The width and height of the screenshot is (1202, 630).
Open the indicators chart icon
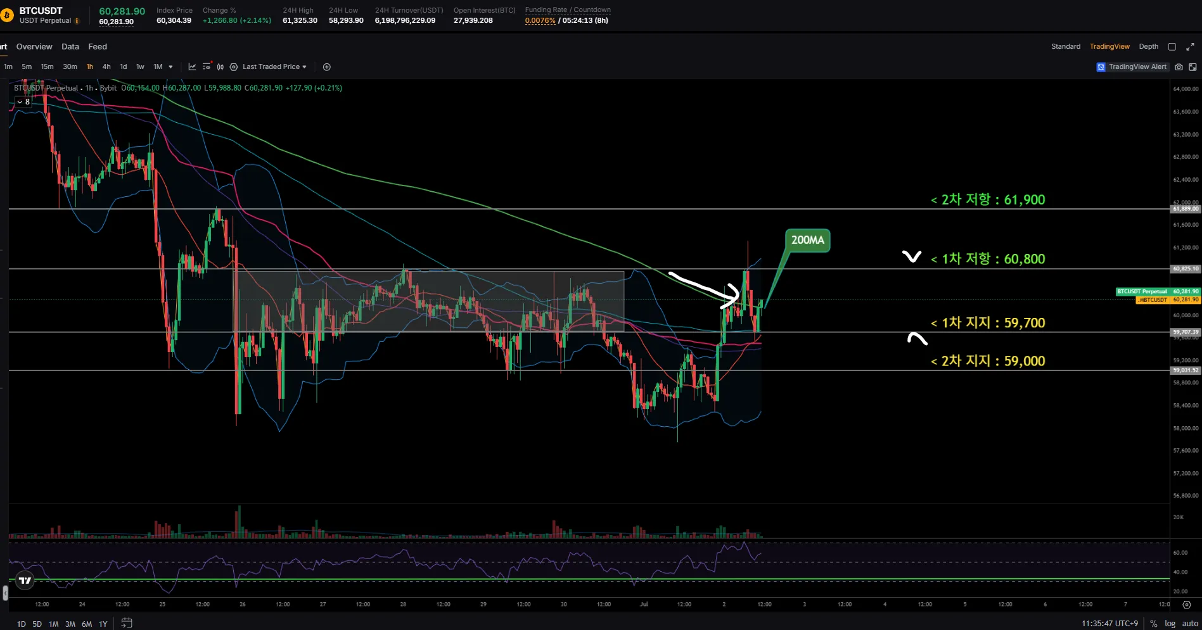tap(192, 66)
